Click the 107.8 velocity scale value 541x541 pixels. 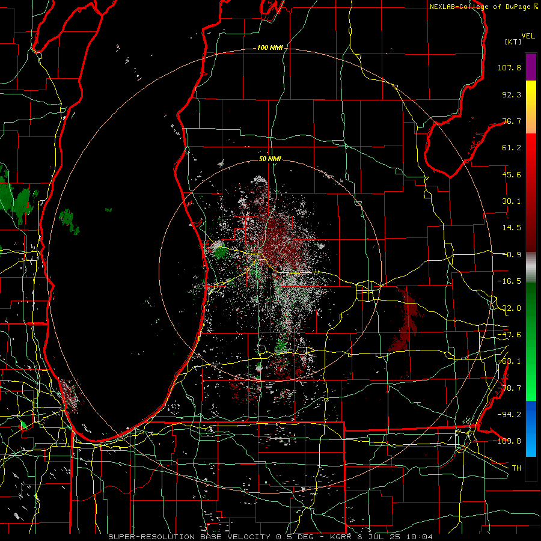[x=509, y=67]
